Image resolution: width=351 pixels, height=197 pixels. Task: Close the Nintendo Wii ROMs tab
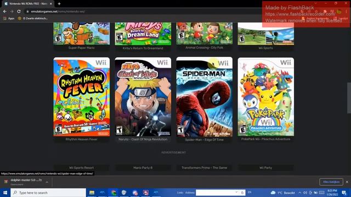pyautogui.click(x=51, y=4)
